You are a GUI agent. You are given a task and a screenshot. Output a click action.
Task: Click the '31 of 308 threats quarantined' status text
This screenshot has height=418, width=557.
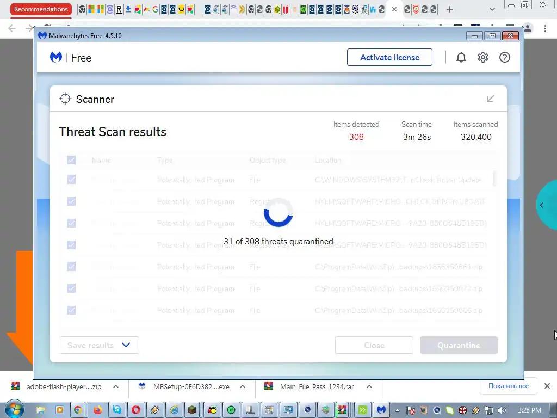[x=278, y=242]
